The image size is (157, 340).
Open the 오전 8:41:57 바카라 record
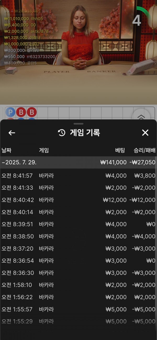point(78,176)
